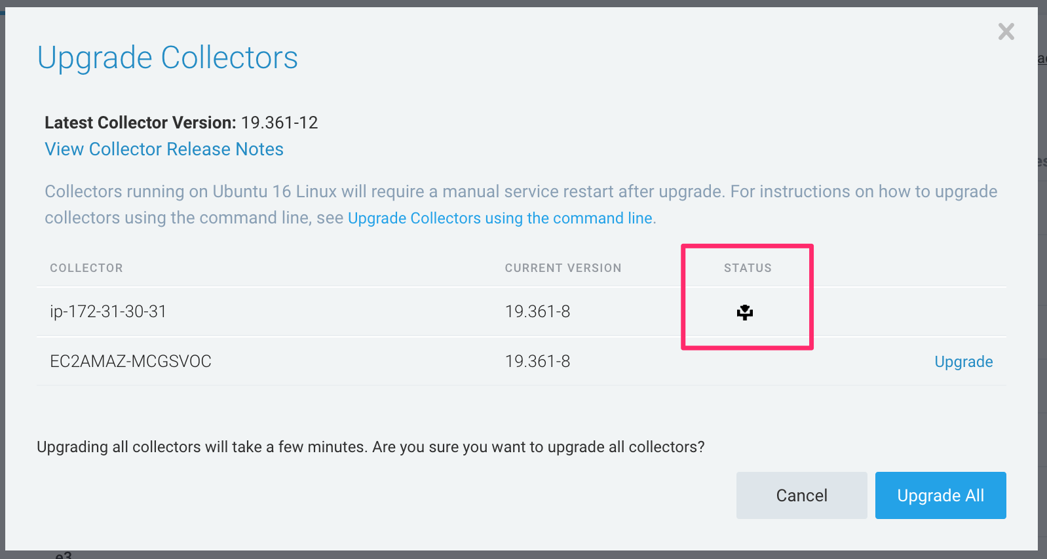Click the Upgrade All button

[940, 495]
